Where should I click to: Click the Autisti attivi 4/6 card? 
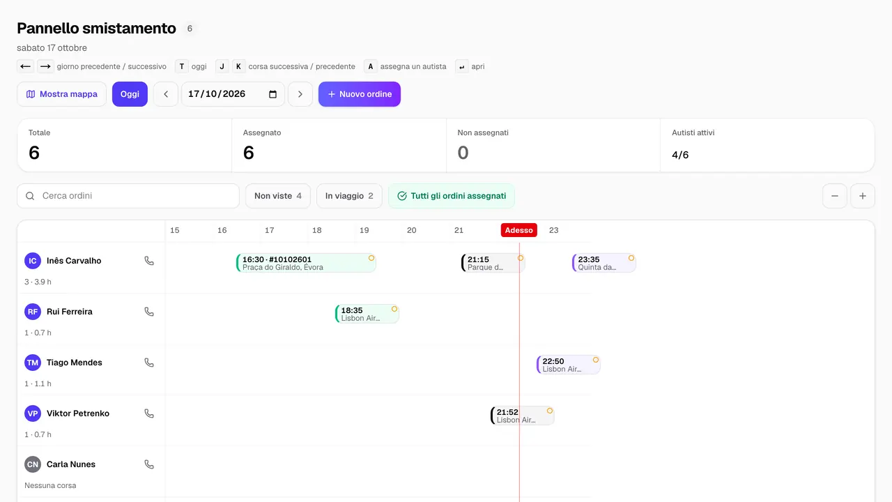point(767,145)
